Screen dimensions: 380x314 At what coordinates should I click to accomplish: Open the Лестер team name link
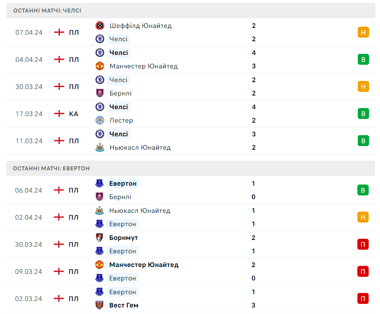pyautogui.click(x=121, y=120)
